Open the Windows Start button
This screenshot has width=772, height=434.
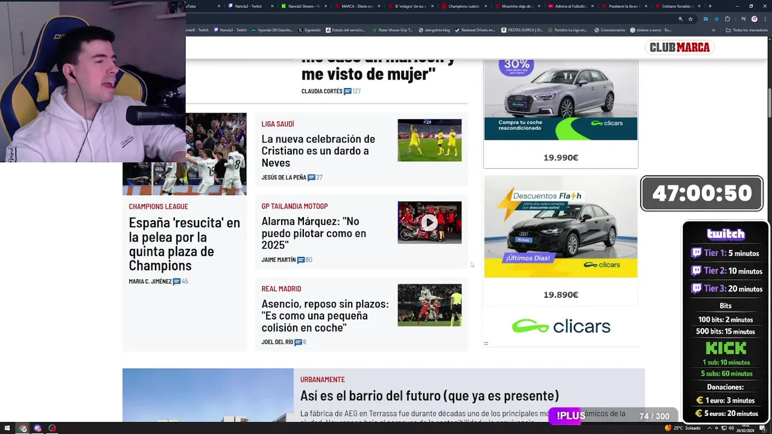tap(8, 429)
